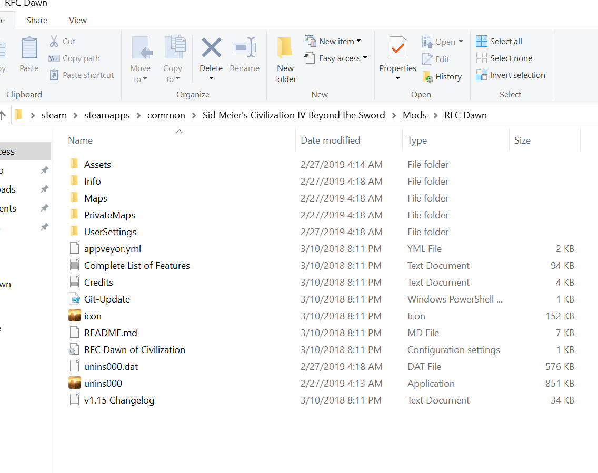Select the v1.15 Changelog file name
Image resolution: width=598 pixels, height=473 pixels.
pos(119,400)
